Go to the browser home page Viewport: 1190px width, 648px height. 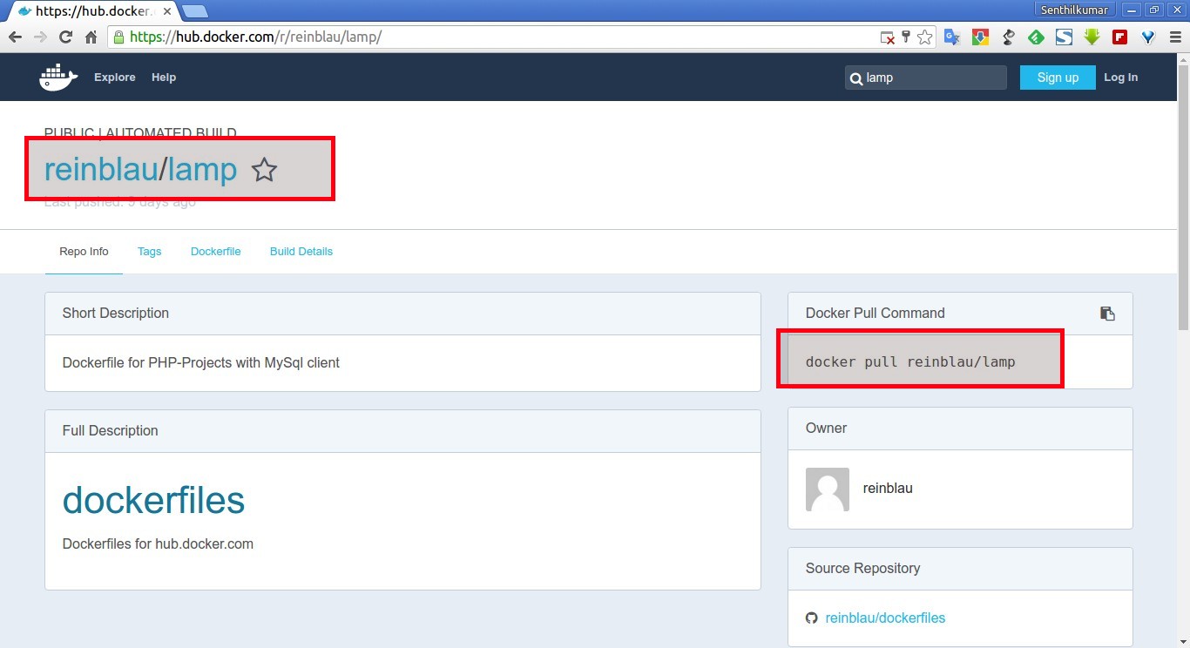click(91, 37)
